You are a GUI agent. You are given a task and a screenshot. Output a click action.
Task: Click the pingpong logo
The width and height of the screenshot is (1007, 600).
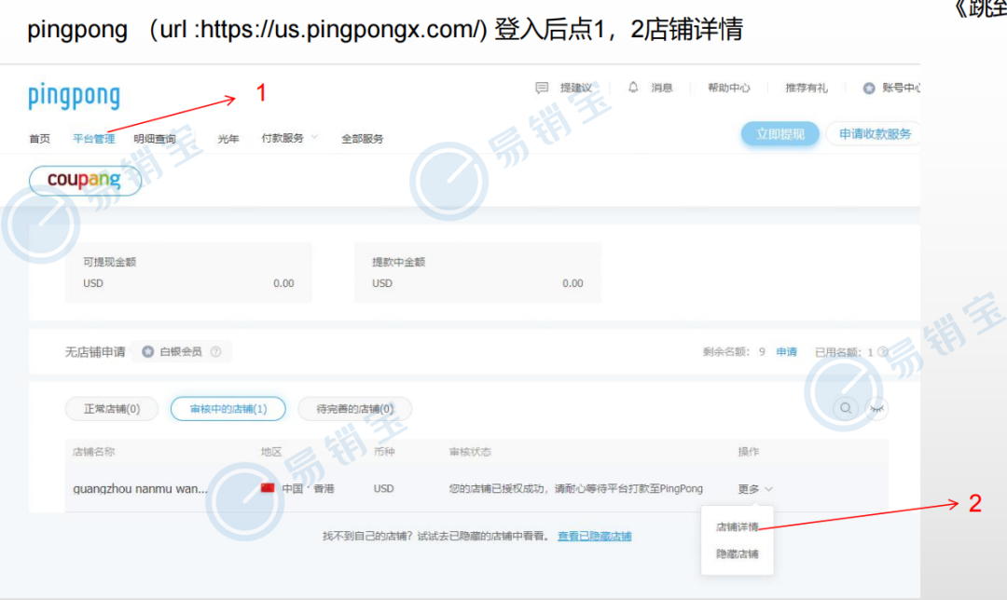tap(74, 97)
